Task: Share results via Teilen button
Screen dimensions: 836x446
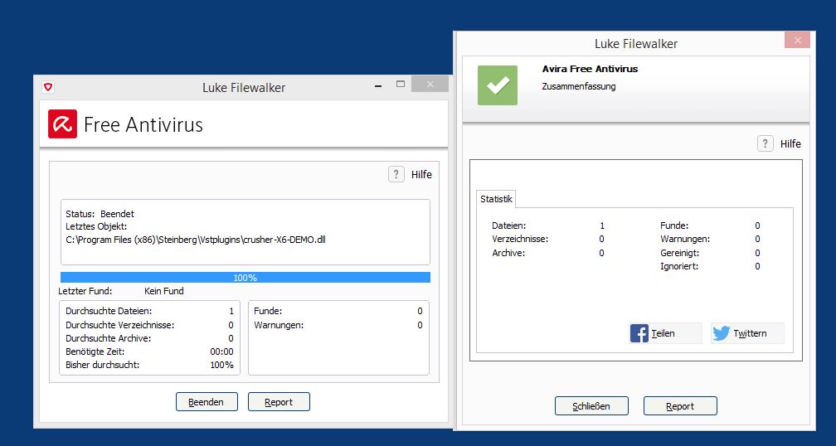Action: [x=665, y=333]
